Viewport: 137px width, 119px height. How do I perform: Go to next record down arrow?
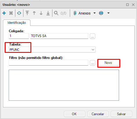point(41,13)
